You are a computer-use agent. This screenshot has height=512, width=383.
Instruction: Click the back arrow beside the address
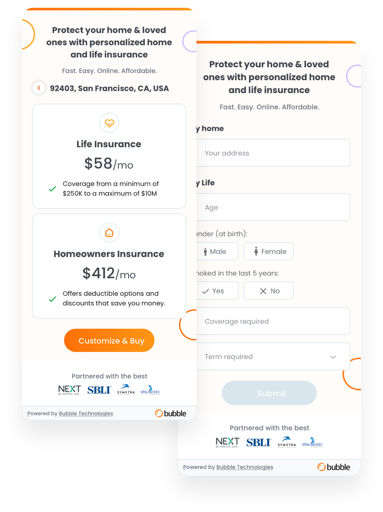pos(39,88)
